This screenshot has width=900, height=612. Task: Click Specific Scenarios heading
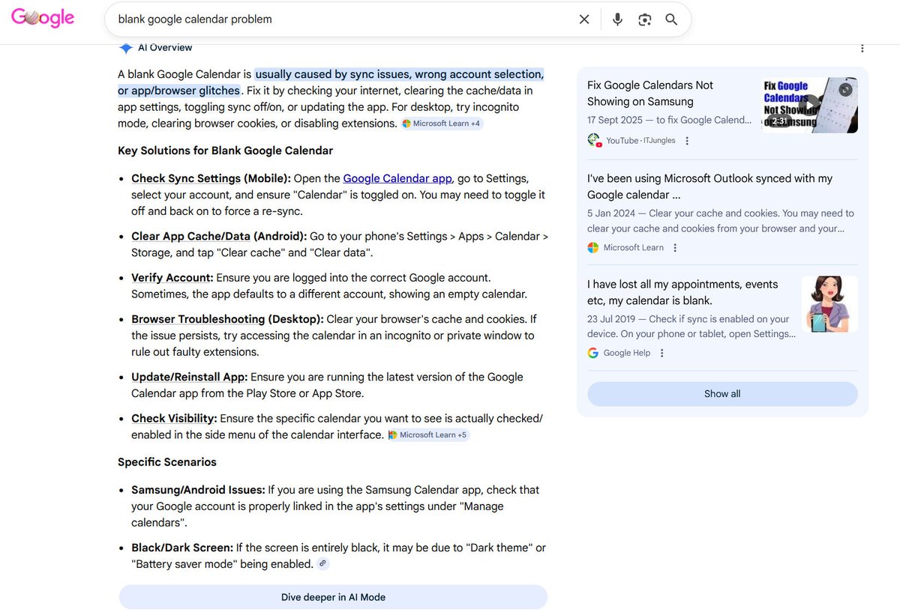(x=167, y=462)
